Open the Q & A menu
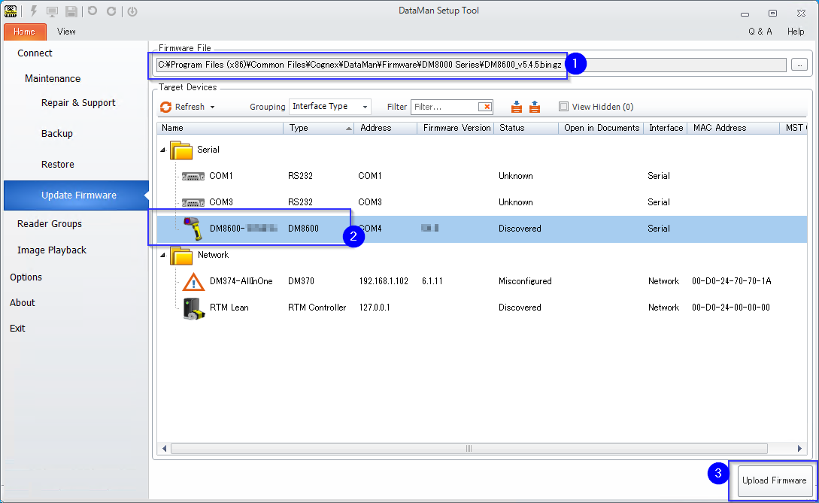 760,32
